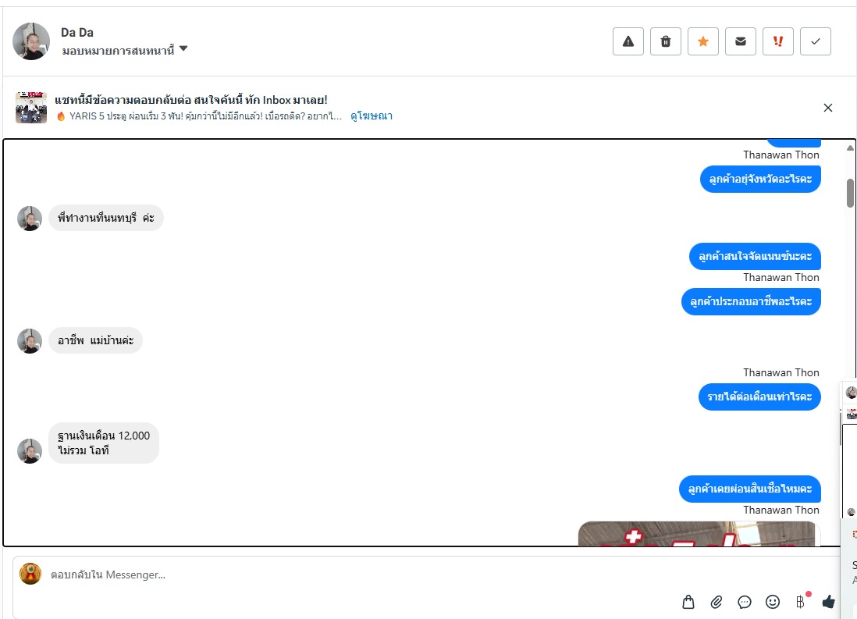Click the ad thumbnail image in banner
This screenshot has height=619, width=857.
31,108
